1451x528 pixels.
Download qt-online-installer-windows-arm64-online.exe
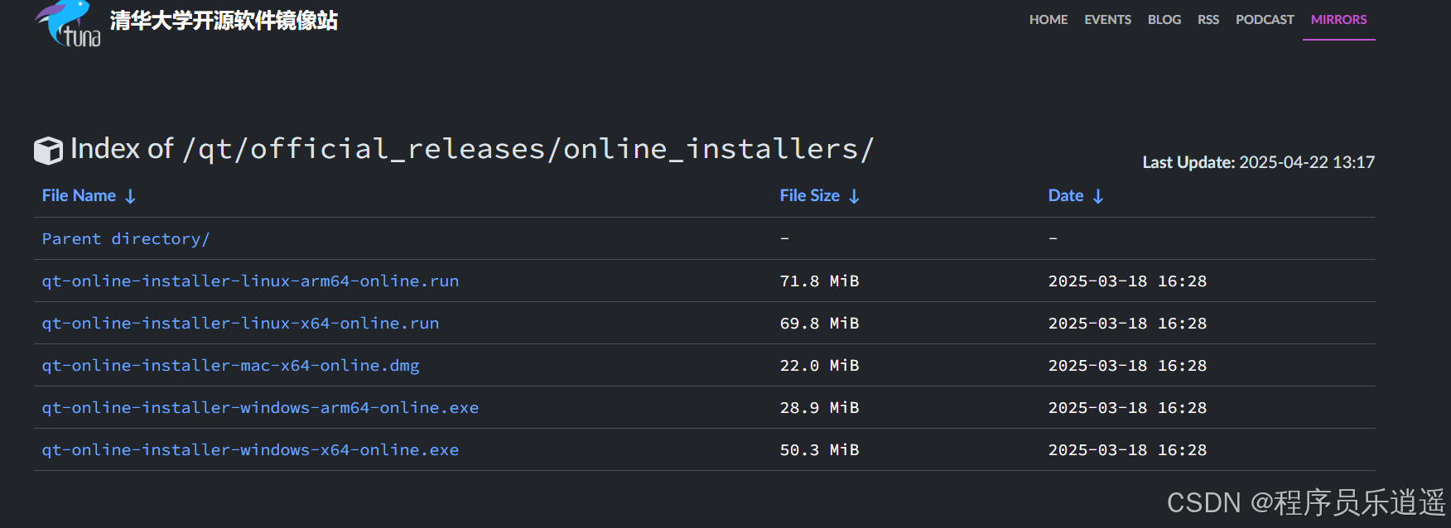260,407
